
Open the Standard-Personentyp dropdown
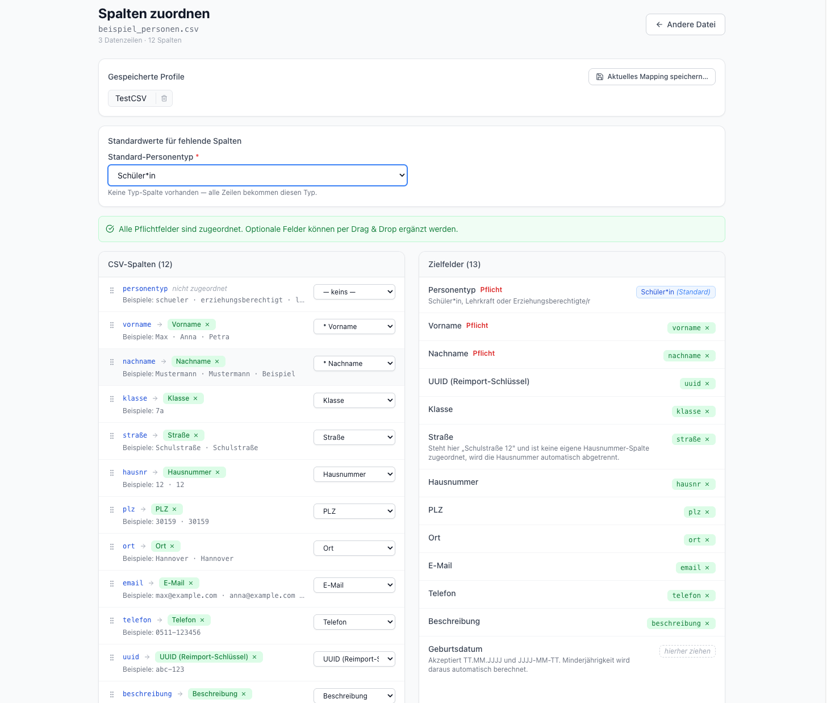click(257, 176)
